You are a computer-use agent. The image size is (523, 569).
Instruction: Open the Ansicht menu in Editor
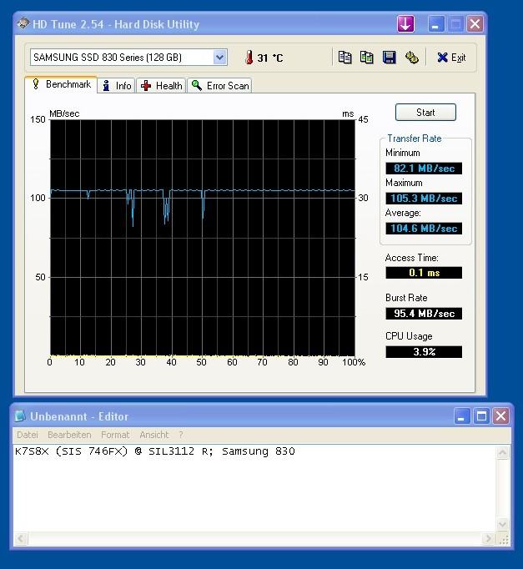click(154, 435)
